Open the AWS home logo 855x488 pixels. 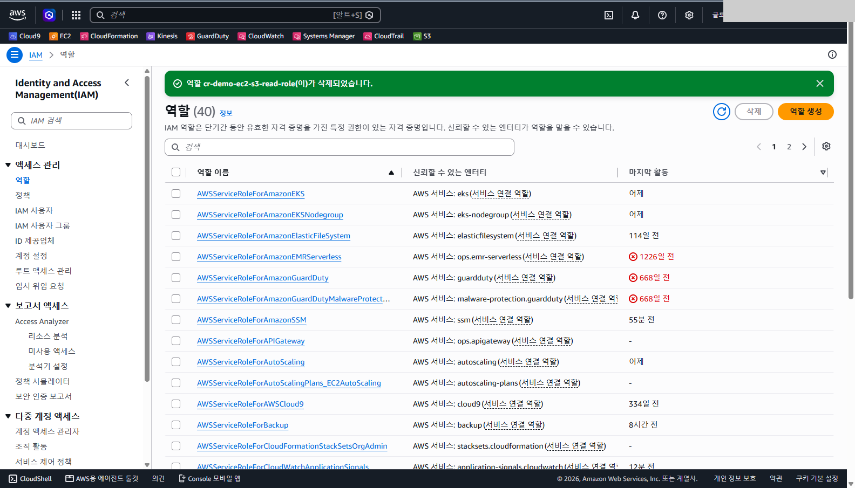coord(18,15)
